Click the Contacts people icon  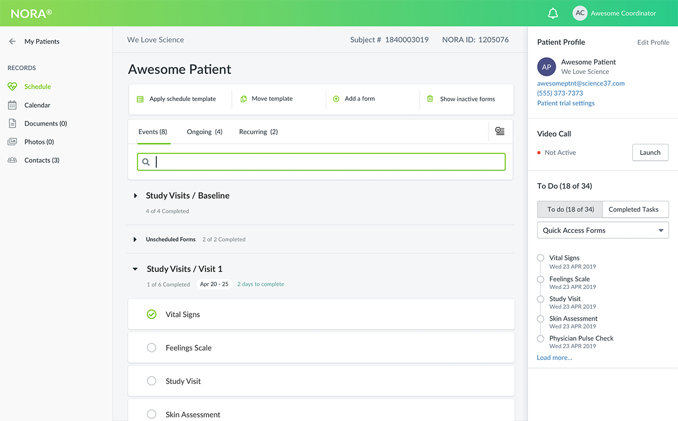tap(12, 161)
